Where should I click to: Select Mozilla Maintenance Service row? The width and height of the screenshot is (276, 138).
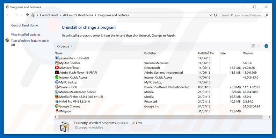(x=163, y=92)
